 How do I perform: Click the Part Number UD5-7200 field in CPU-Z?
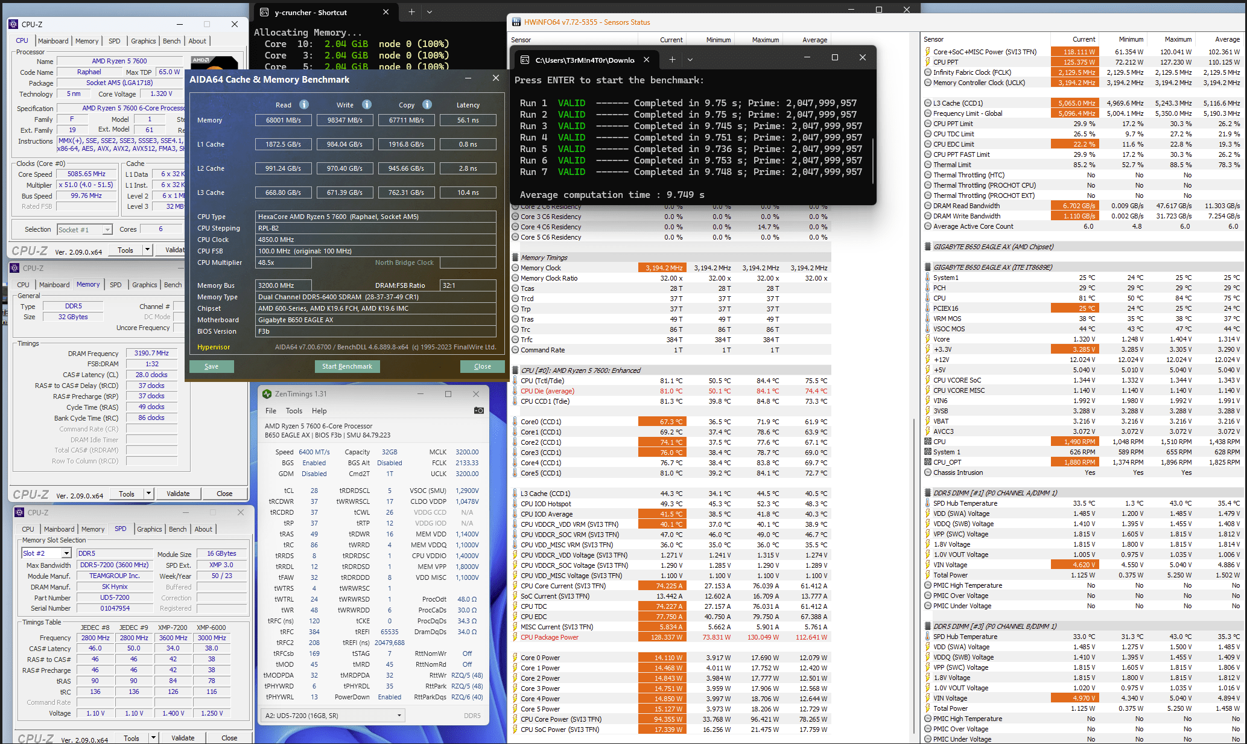(x=115, y=597)
